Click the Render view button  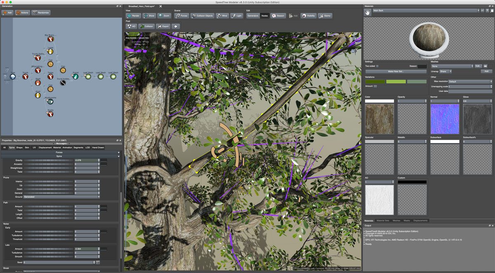(x=133, y=16)
